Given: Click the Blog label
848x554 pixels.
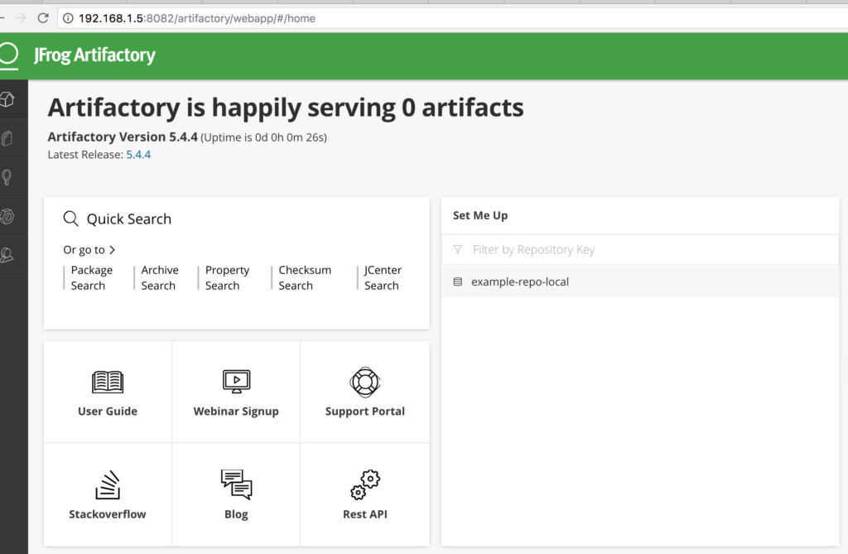Looking at the screenshot, I should click(236, 514).
